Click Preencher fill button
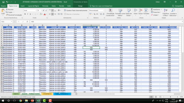The width and height of the screenshot is (184, 103). click(x=156, y=12)
